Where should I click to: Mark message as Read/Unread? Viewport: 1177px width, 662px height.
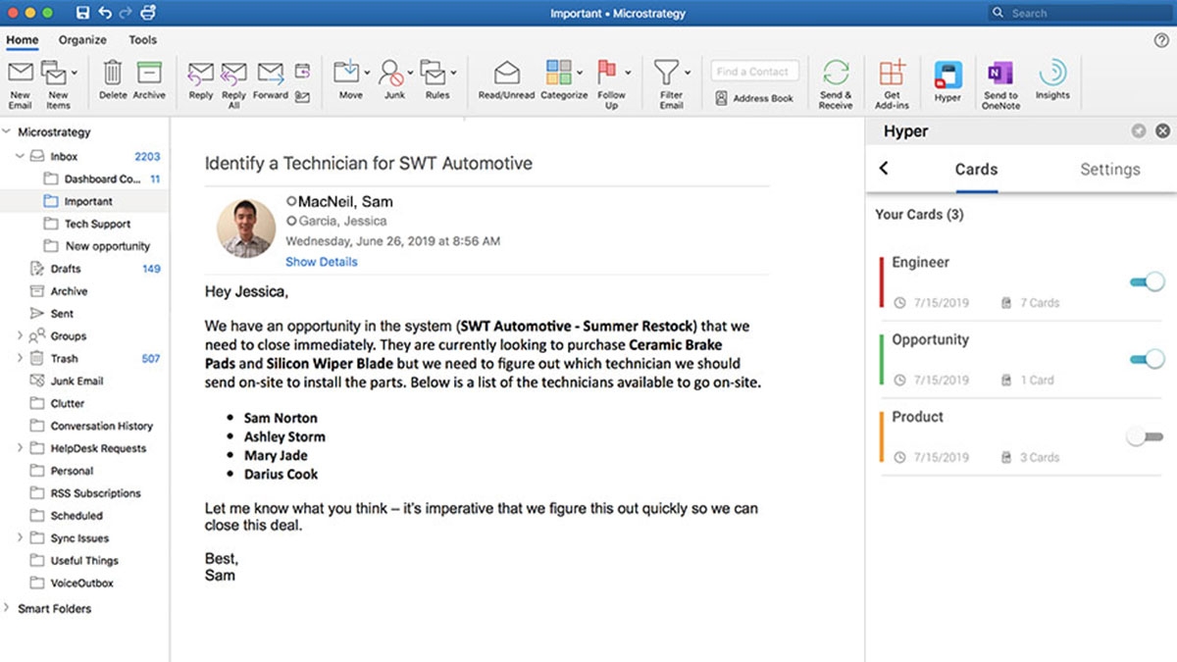505,81
